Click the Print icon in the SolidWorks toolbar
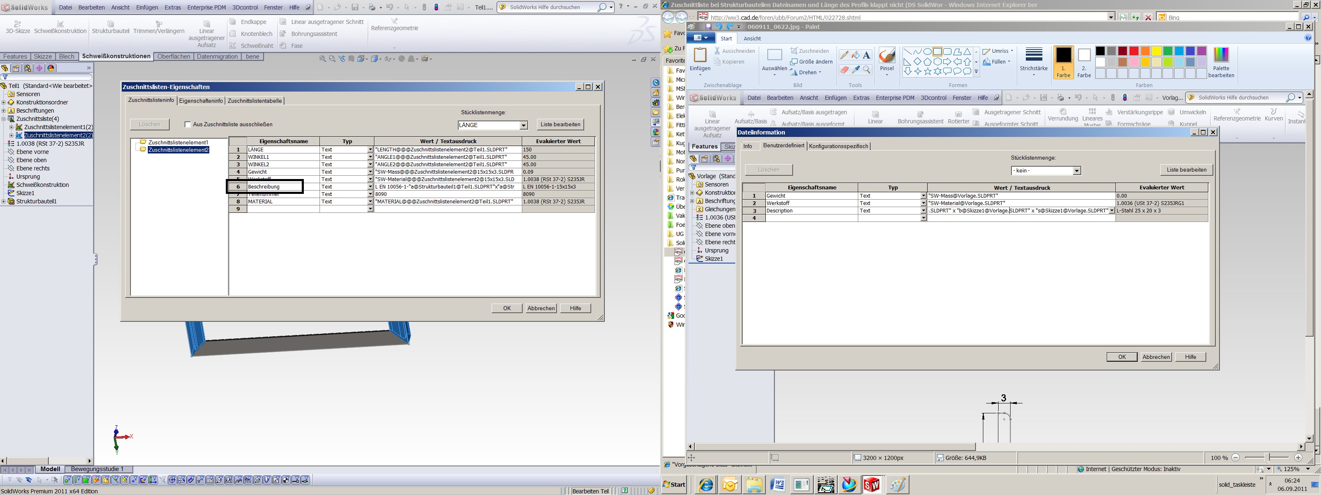 click(372, 7)
